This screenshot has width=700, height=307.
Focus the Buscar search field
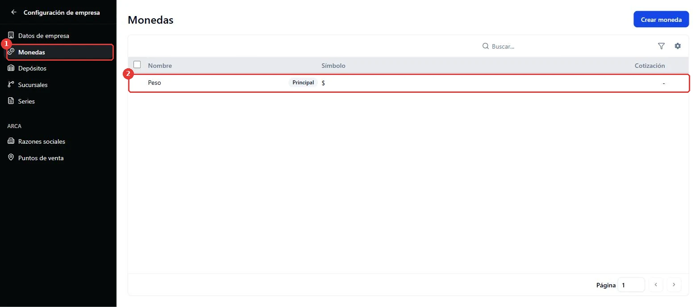(x=503, y=46)
